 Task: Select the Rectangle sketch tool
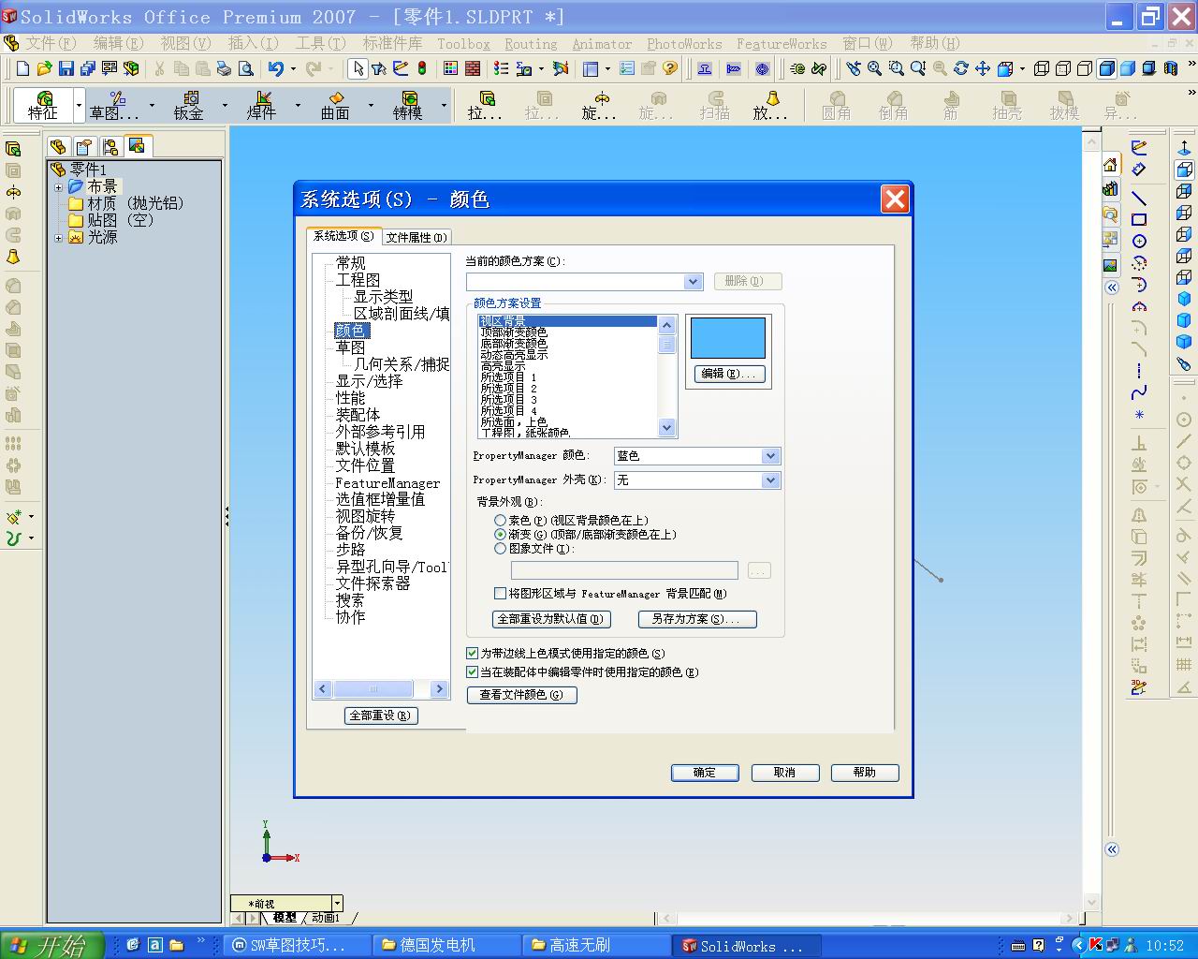click(x=1139, y=220)
